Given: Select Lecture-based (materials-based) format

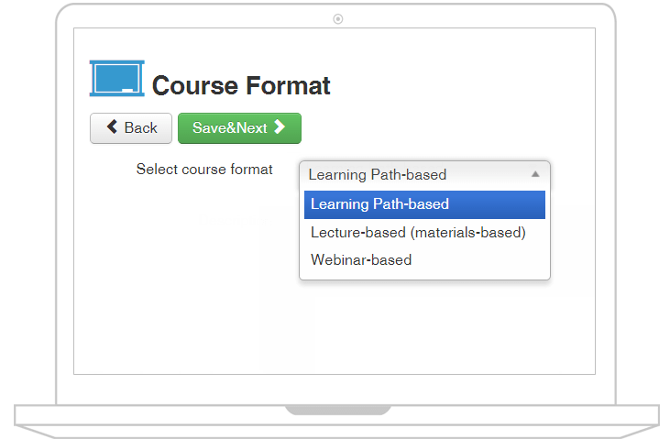Looking at the screenshot, I should click(418, 233).
